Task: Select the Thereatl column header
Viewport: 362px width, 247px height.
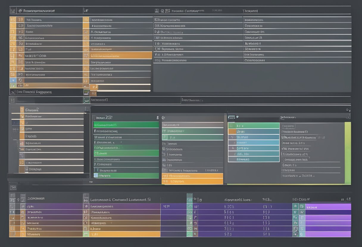Action: click(x=250, y=11)
